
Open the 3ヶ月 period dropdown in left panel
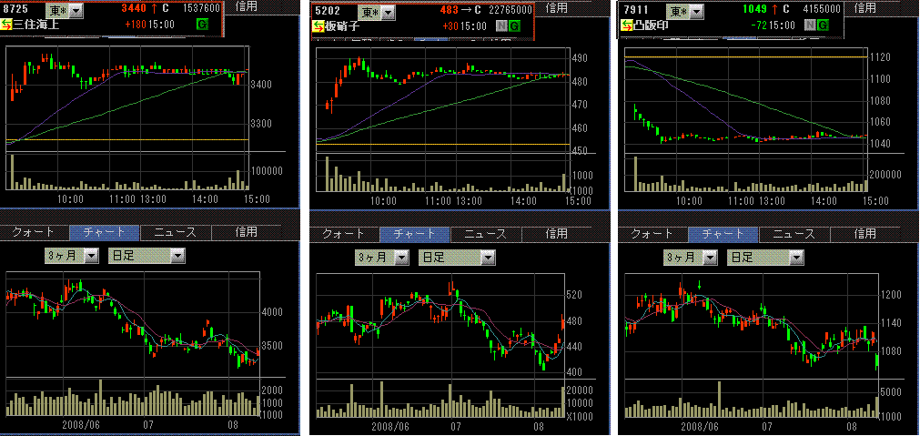72,255
